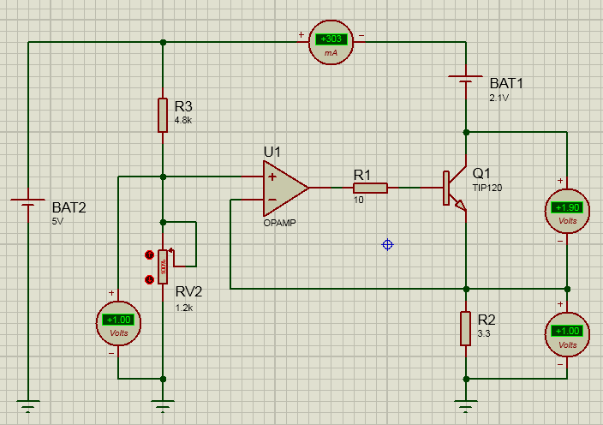
Task: Click the R1 label
Action: (361, 176)
